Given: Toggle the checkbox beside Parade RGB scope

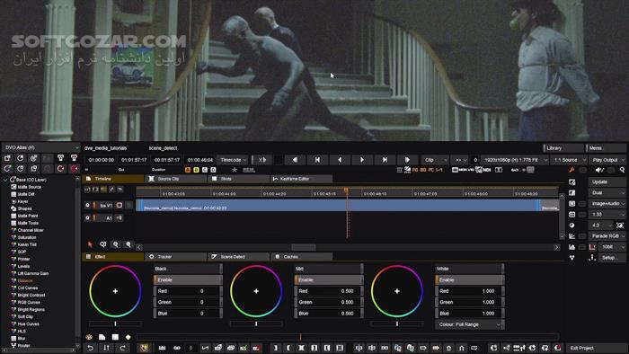Looking at the screenshot, I should [x=582, y=236].
